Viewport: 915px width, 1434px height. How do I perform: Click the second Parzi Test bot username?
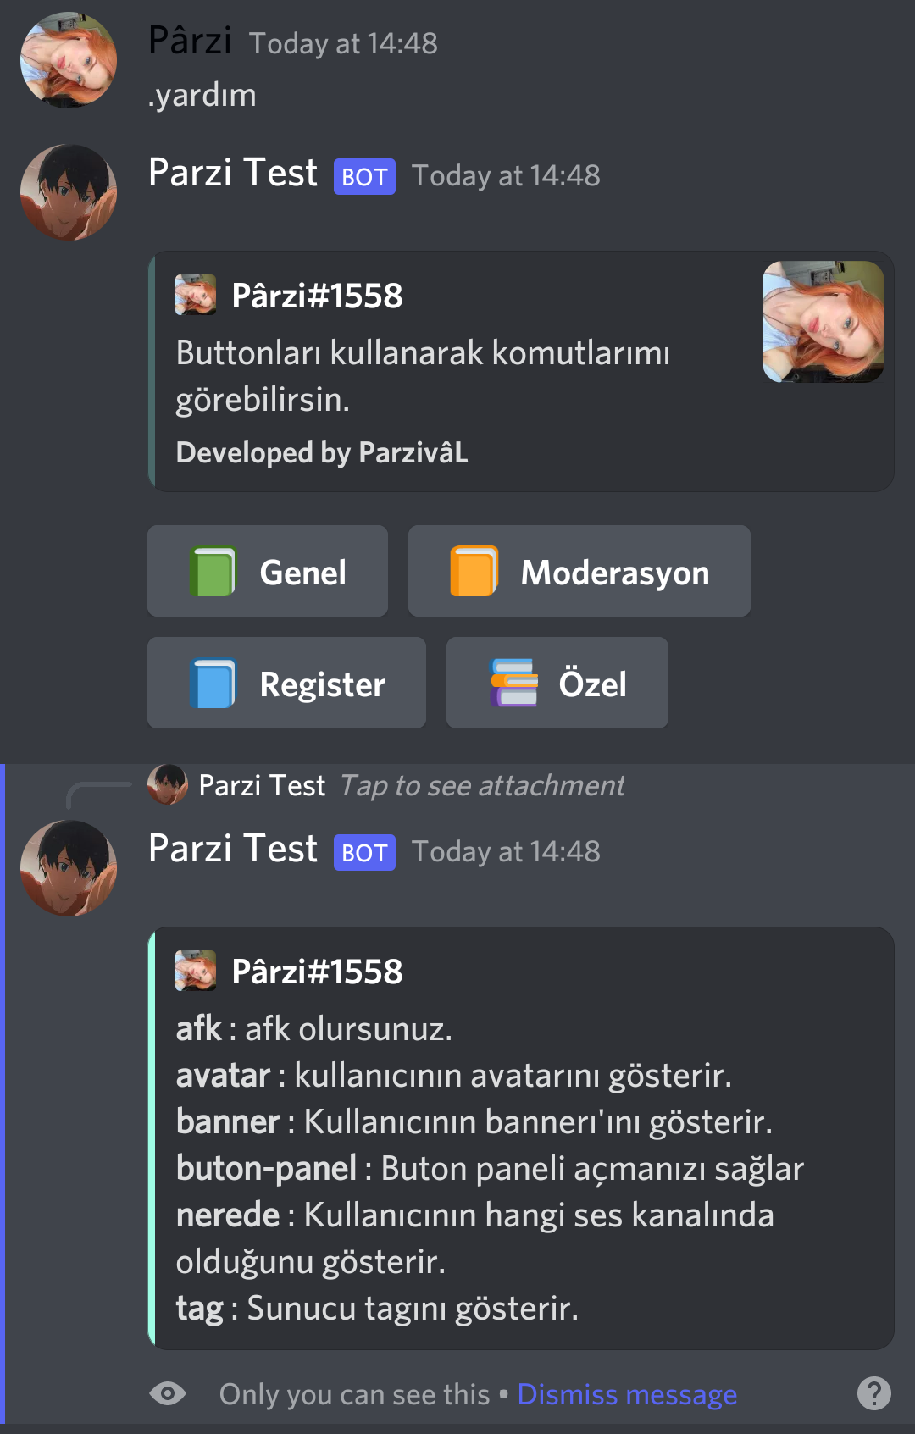233,849
